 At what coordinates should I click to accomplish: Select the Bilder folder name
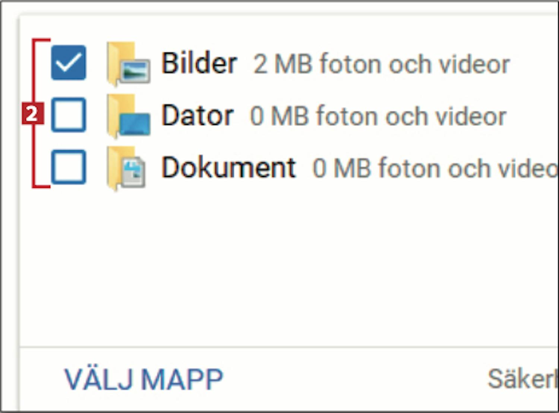(199, 63)
